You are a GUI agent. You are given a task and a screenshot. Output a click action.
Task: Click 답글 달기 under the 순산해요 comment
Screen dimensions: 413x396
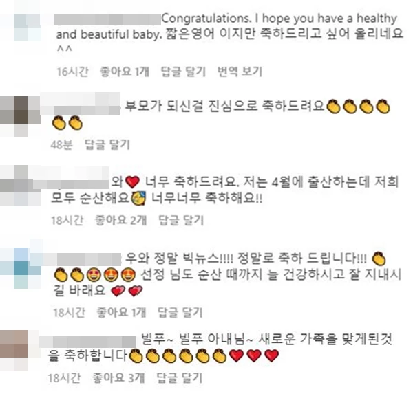pos(181,220)
